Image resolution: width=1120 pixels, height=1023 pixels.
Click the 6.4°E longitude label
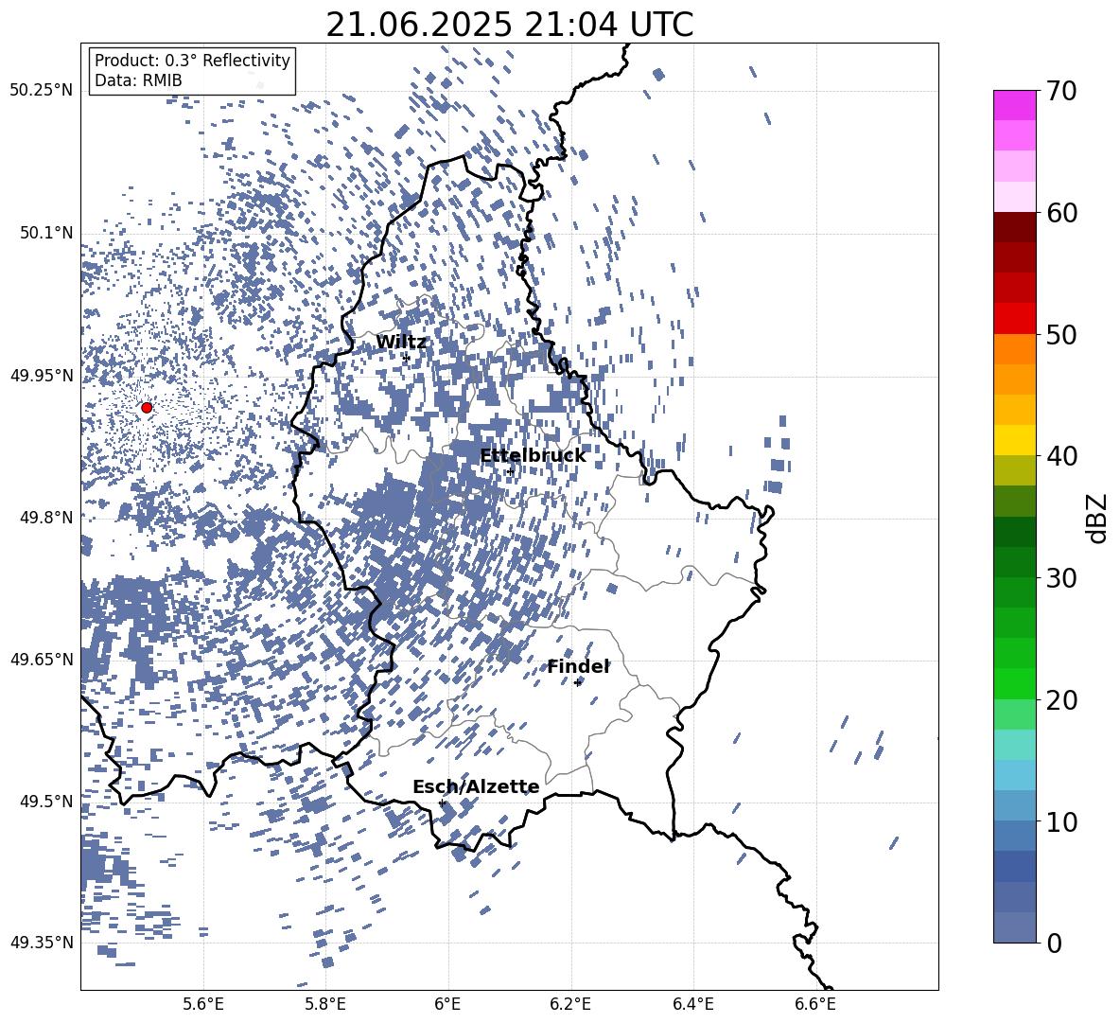[x=692, y=1004]
